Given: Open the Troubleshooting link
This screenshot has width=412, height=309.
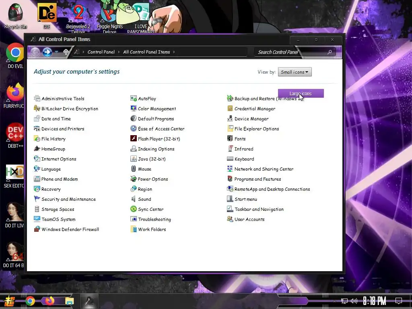Looking at the screenshot, I should pos(154,219).
